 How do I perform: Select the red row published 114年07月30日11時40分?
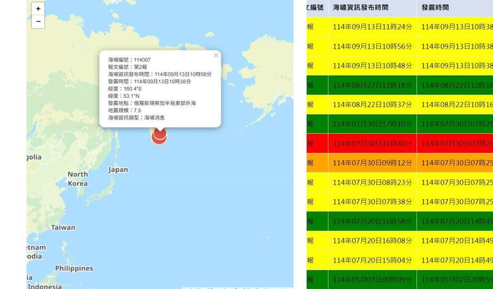tap(399, 144)
